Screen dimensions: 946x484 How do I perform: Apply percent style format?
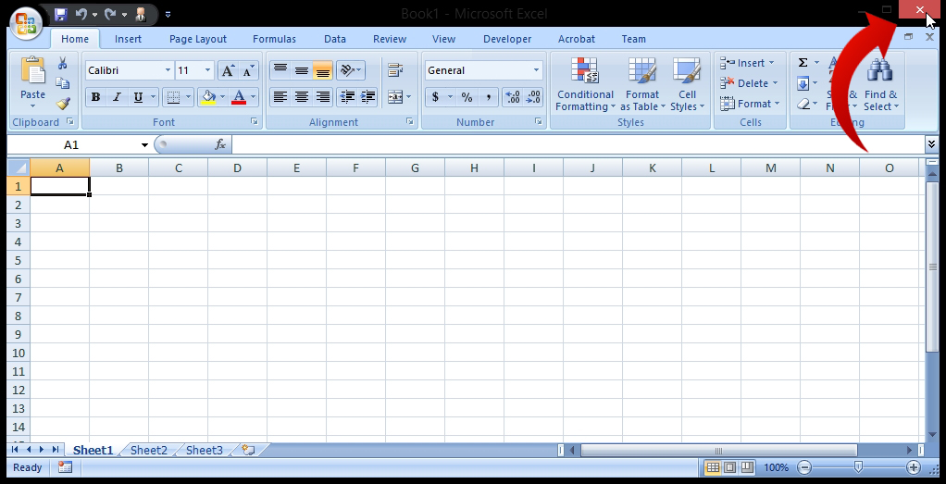point(467,97)
